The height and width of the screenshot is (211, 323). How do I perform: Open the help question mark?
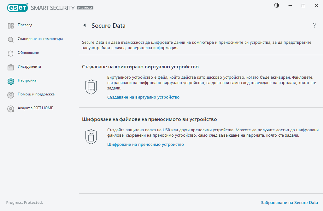(x=314, y=26)
